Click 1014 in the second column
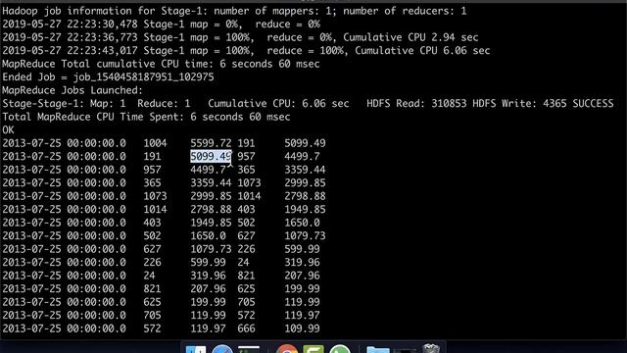 [x=155, y=209]
